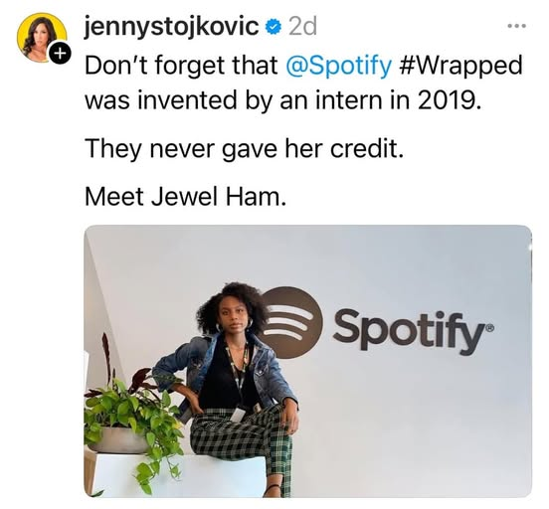
Task: Open the jennystojkovic username link
Action: click(x=172, y=28)
